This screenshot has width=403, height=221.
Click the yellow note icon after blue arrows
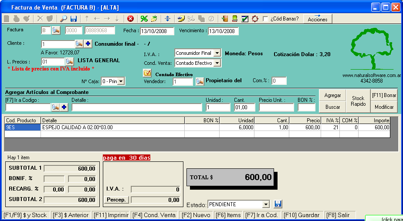click(x=181, y=19)
